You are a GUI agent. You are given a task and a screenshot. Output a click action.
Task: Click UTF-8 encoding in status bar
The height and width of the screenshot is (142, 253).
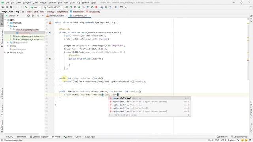[223, 140]
